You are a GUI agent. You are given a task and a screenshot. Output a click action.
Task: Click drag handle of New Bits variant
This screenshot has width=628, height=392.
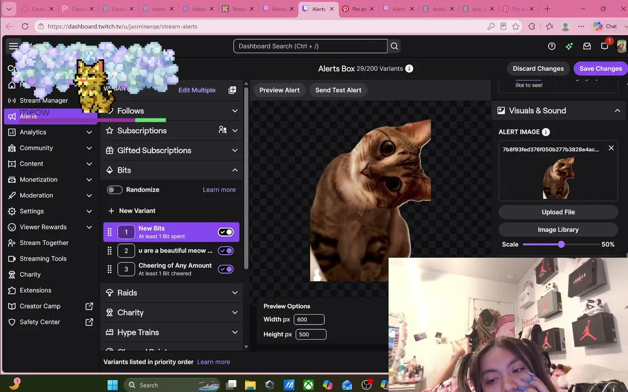tap(110, 232)
